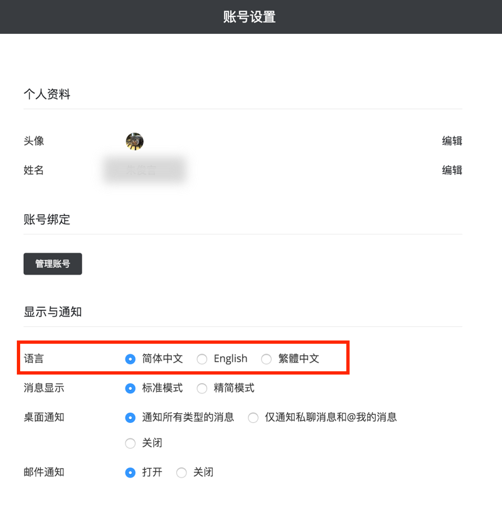Choose 繁體中文 language option
Screen dimensions: 502x519
(x=267, y=359)
